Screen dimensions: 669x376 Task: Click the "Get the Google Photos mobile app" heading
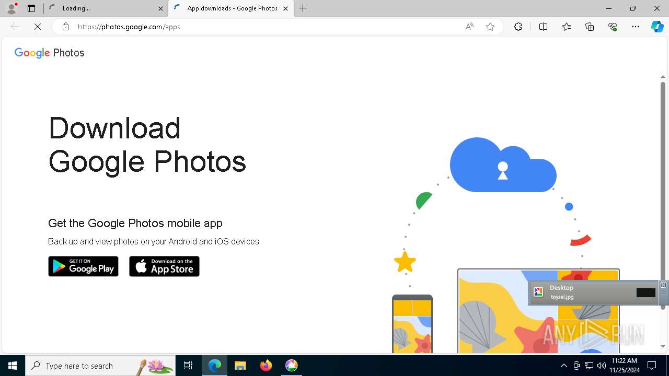click(135, 223)
